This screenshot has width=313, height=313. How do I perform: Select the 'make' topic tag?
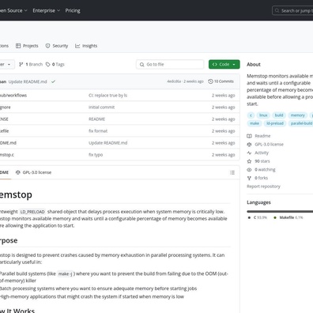click(x=255, y=123)
